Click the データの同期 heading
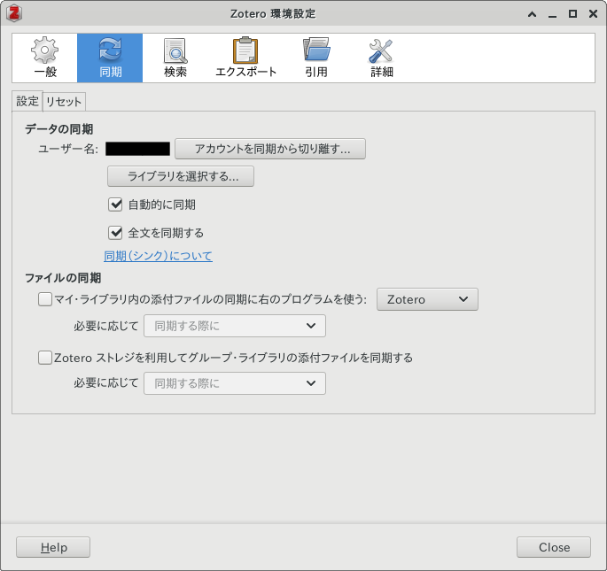607x571 pixels. point(59,129)
